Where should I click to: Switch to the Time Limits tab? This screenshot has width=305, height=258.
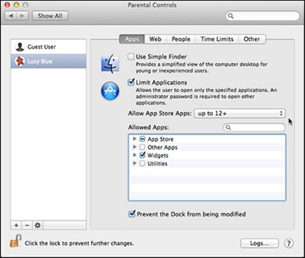point(217,39)
